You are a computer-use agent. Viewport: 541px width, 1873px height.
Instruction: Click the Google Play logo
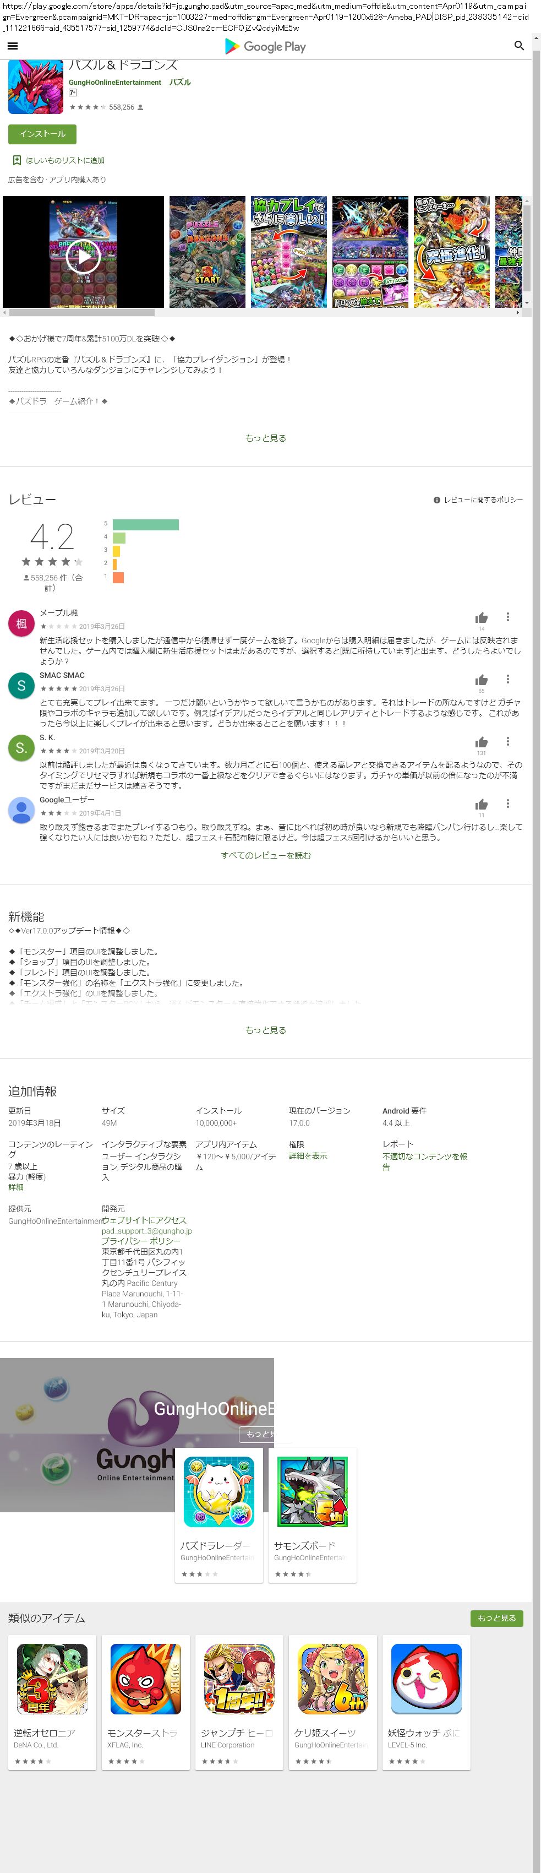pyautogui.click(x=265, y=46)
